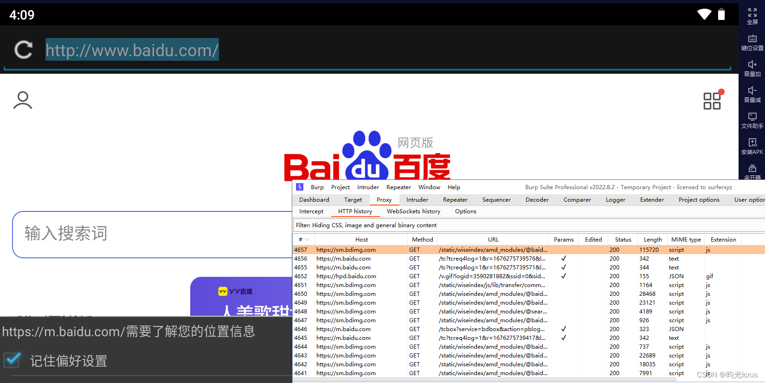The width and height of the screenshot is (765, 383).
Task: Select history row 4652 hpd.baidu.com
Action: tap(529, 276)
